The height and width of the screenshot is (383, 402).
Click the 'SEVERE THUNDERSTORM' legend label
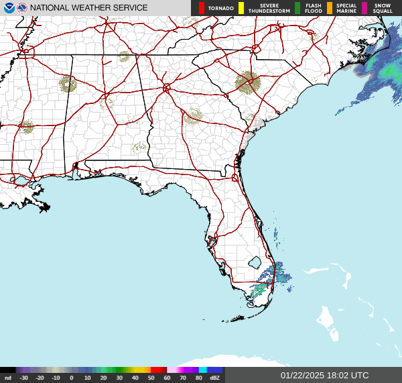[x=269, y=8]
